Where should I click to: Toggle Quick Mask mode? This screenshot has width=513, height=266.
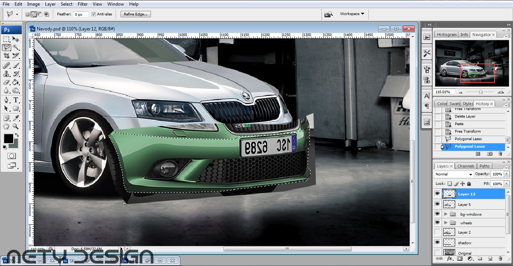tap(12, 156)
